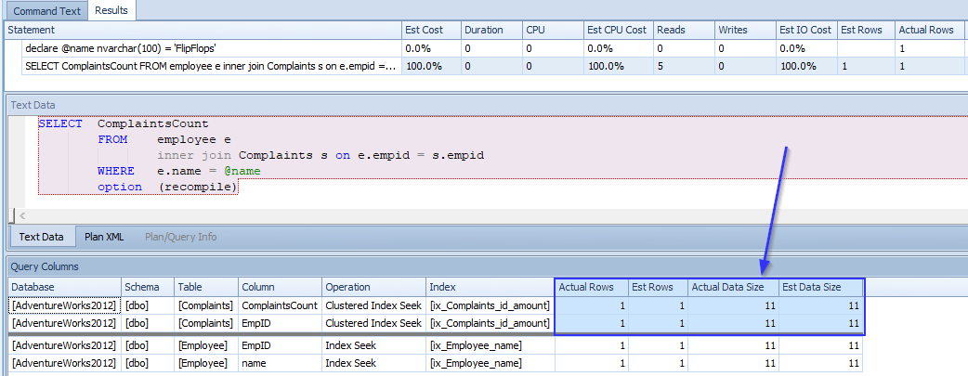Switch to the Command Text tab
968x376 pixels.
coord(45,10)
